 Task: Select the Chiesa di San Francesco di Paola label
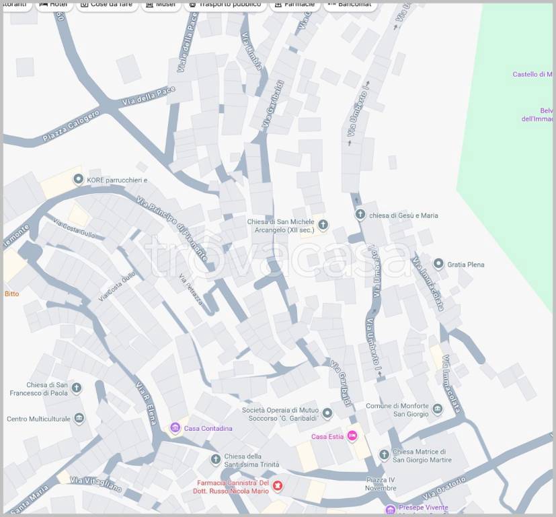38,389
